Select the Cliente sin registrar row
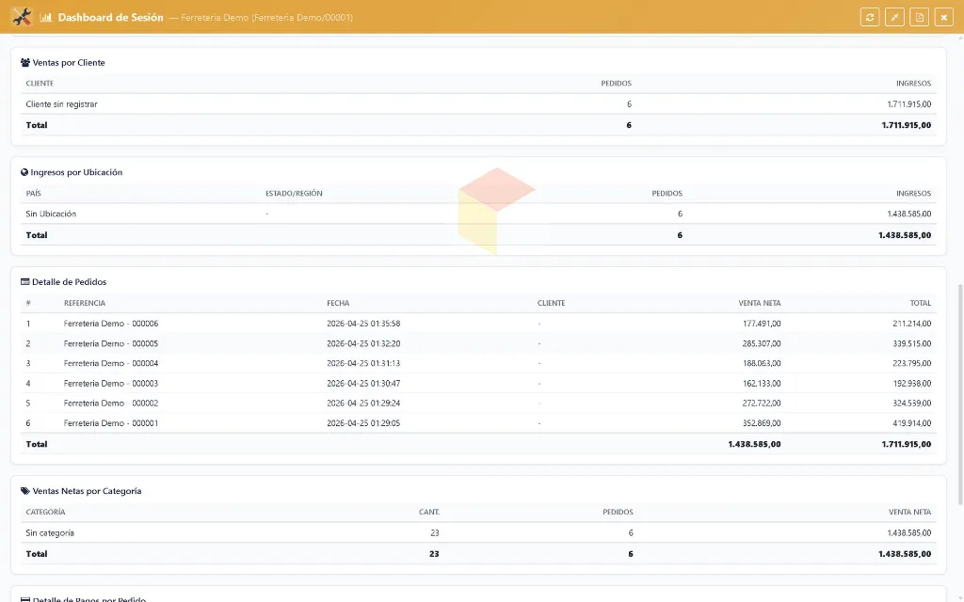This screenshot has width=964, height=602. tap(478, 104)
